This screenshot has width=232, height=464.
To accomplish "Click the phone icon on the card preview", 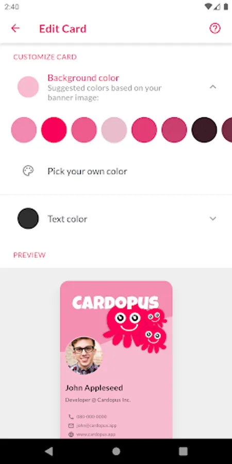I will (71, 417).
